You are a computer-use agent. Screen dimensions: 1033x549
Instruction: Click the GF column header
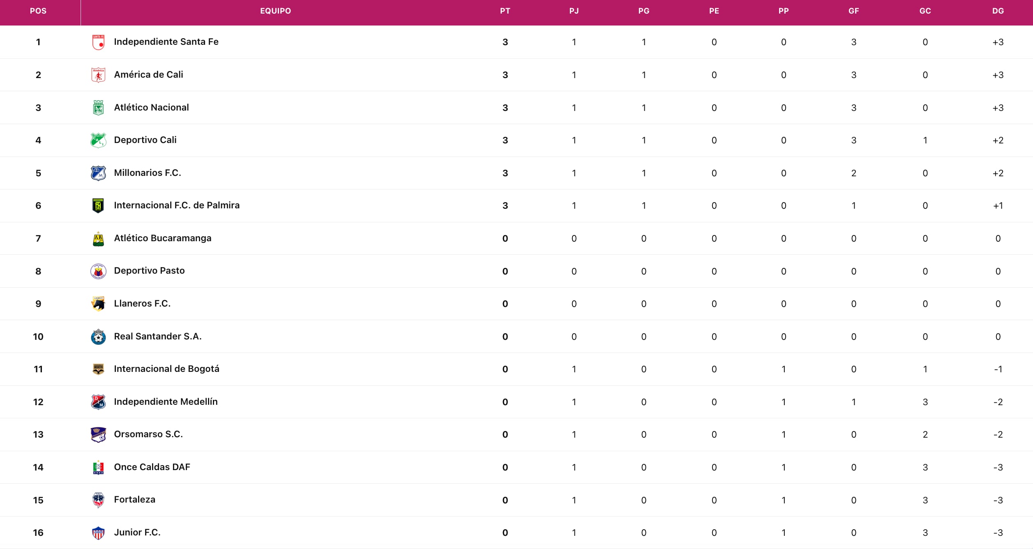coord(853,11)
